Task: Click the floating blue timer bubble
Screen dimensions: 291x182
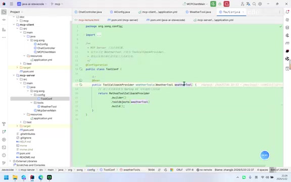Action: [x=265, y=155]
